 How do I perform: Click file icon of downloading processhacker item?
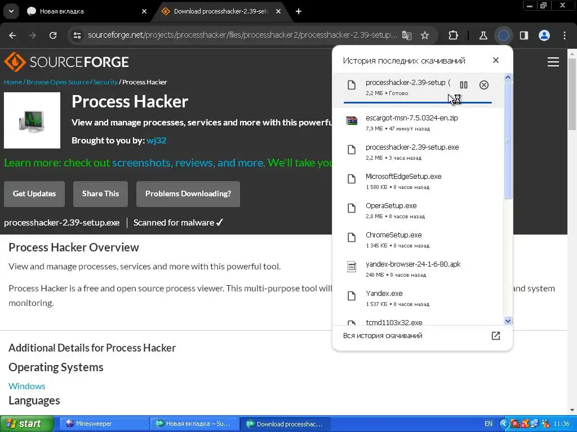[352, 85]
